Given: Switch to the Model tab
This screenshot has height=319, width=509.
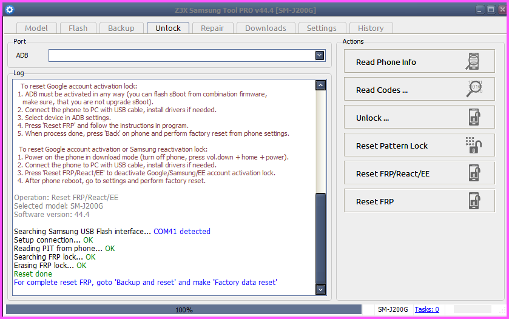Looking at the screenshot, I should pos(36,29).
